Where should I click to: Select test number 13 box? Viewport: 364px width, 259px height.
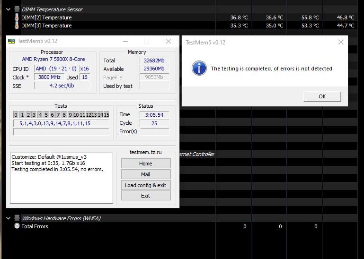(94, 115)
